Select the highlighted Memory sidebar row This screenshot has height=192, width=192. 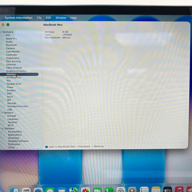pyautogui.click(x=19, y=74)
